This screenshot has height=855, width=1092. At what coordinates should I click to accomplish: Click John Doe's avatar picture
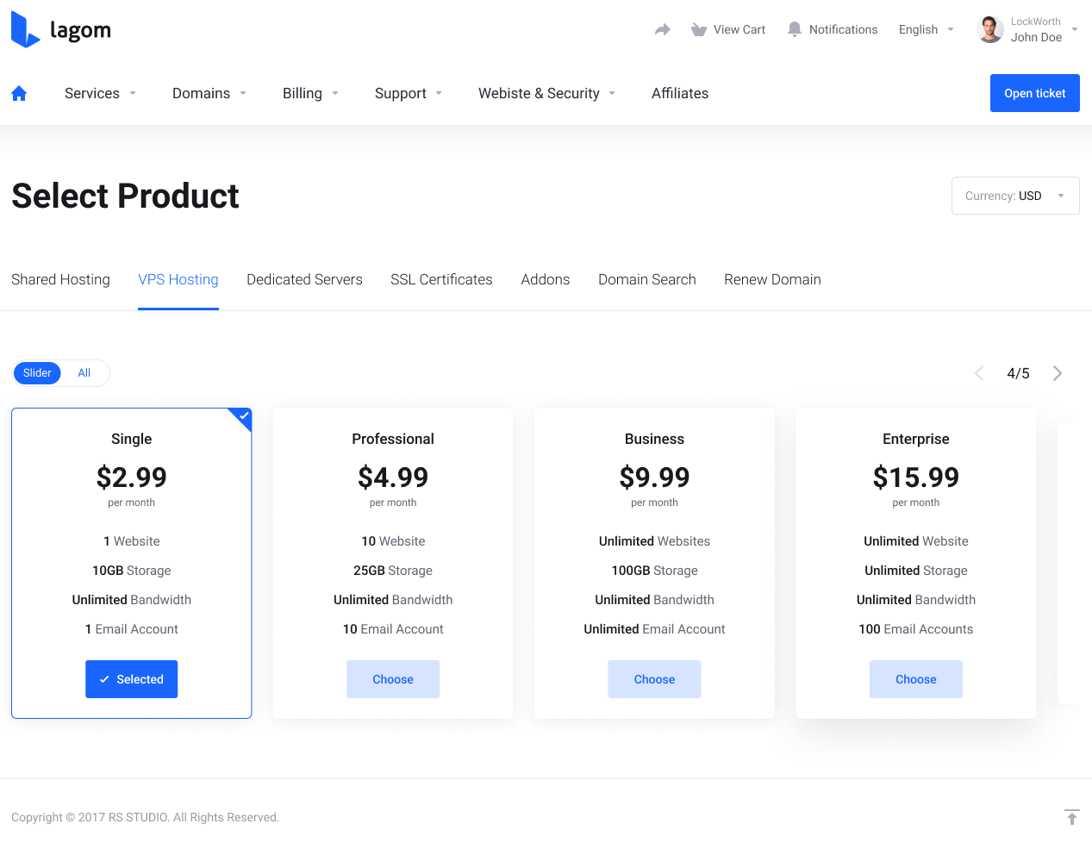990,29
